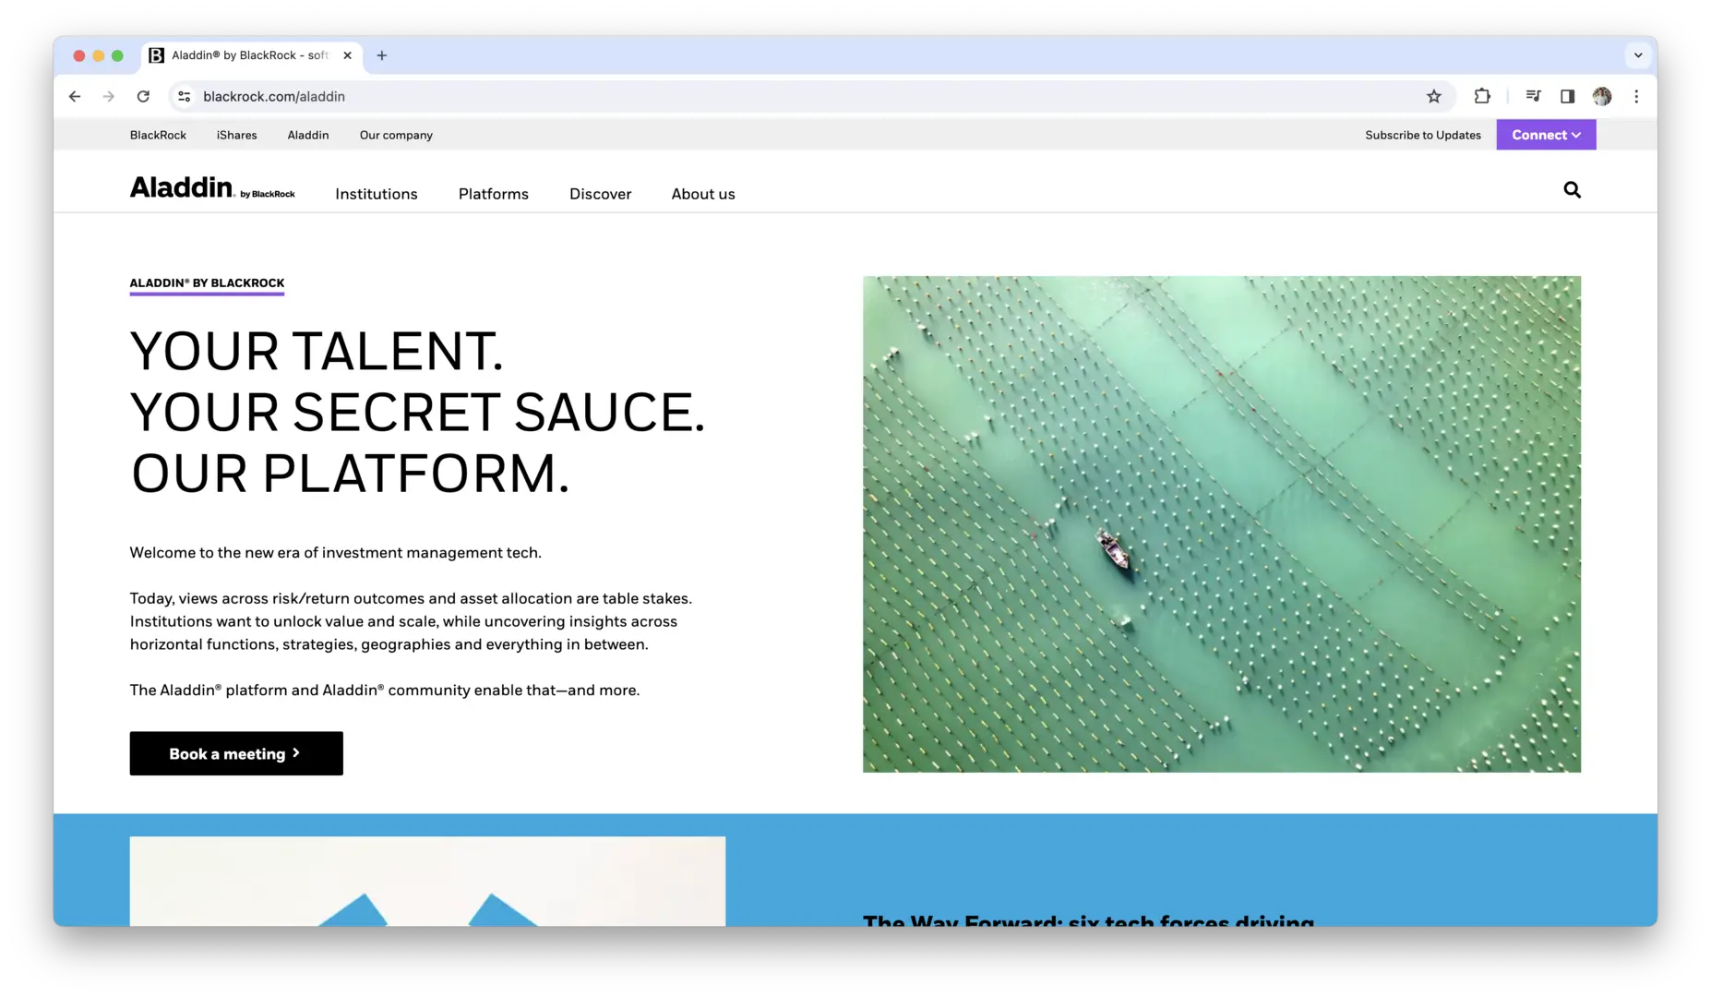
Task: Open the iShares top bar link
Action: point(236,135)
